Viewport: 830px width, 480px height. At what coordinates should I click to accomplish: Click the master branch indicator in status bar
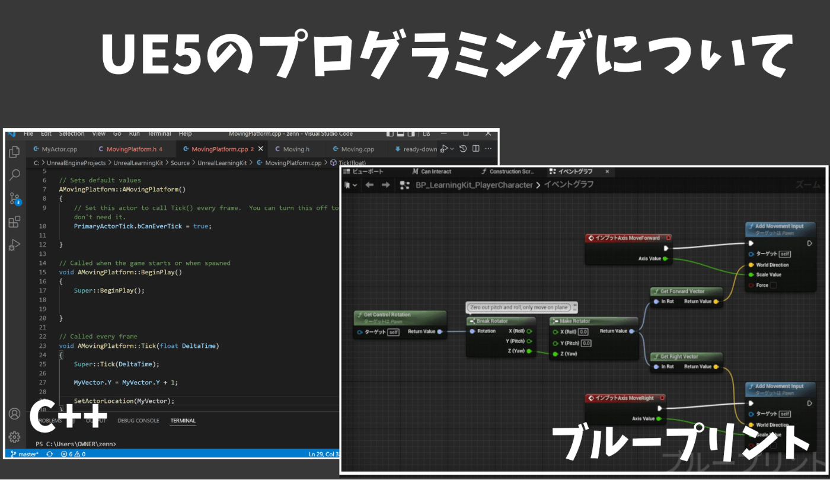(24, 454)
